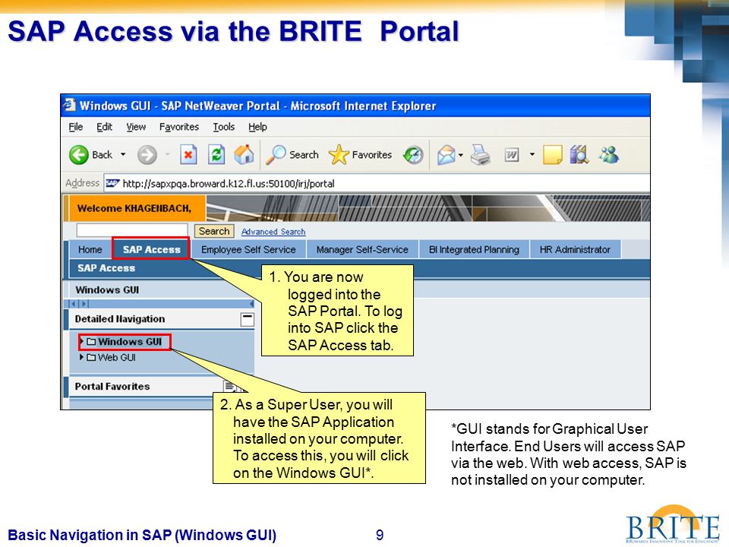Image resolution: width=729 pixels, height=547 pixels.
Task: Click the yellow Discuss note icon
Action: [552, 155]
